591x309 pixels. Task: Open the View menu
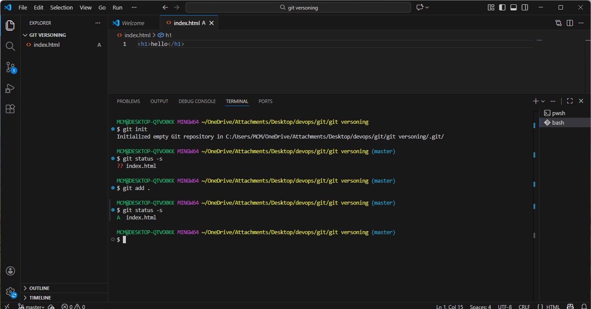(x=86, y=7)
